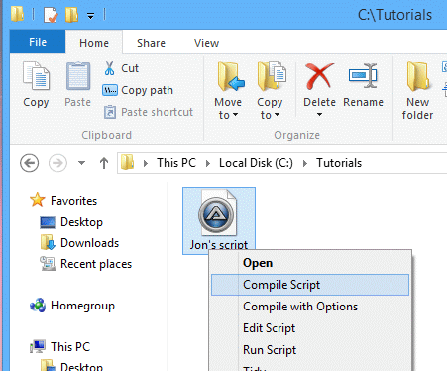The image size is (447, 371).
Task: Open the Copy to folder button
Action: coord(271,76)
